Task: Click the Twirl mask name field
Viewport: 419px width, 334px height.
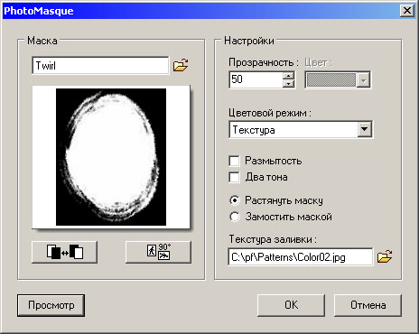Action: click(x=100, y=65)
